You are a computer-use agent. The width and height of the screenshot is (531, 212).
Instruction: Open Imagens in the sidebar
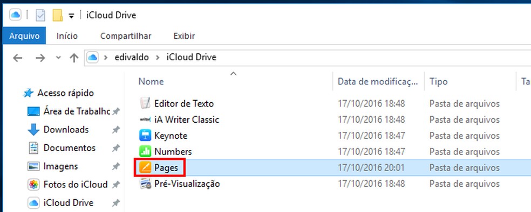pyautogui.click(x=60, y=166)
